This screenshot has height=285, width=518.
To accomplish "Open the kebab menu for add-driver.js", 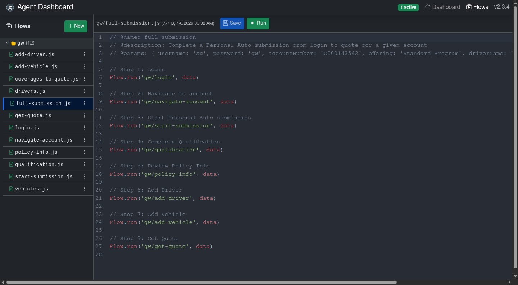I will point(84,54).
